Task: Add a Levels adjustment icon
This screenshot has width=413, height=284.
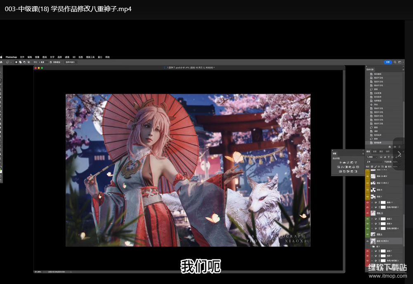Action: (344, 162)
